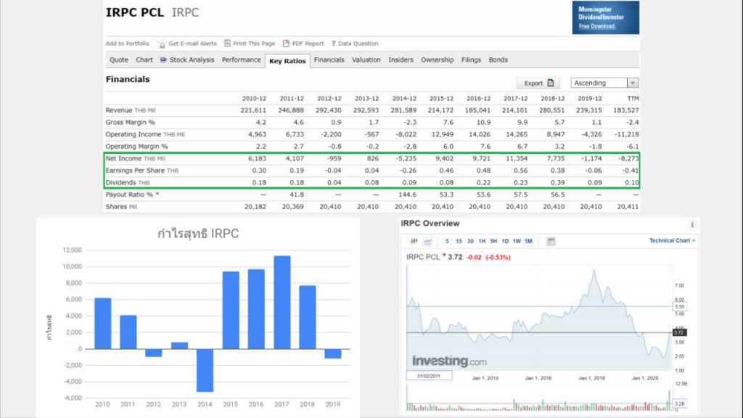Open the Financials tab
The width and height of the screenshot is (743, 418).
[329, 60]
